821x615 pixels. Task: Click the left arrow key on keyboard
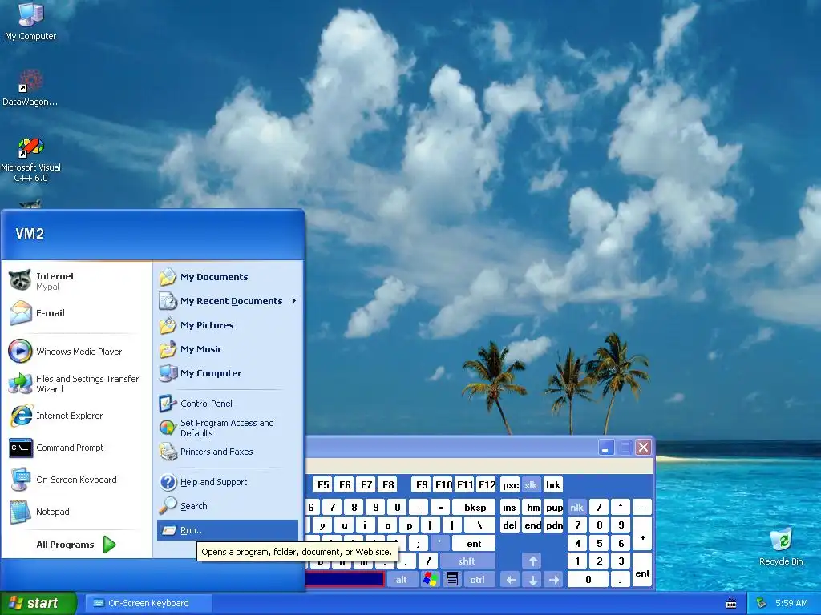point(511,580)
